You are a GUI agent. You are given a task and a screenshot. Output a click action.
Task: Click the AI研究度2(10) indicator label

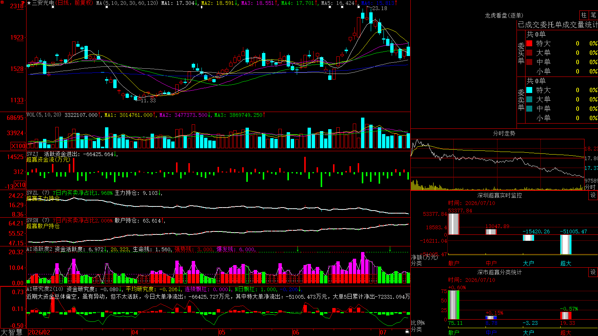point(45,289)
